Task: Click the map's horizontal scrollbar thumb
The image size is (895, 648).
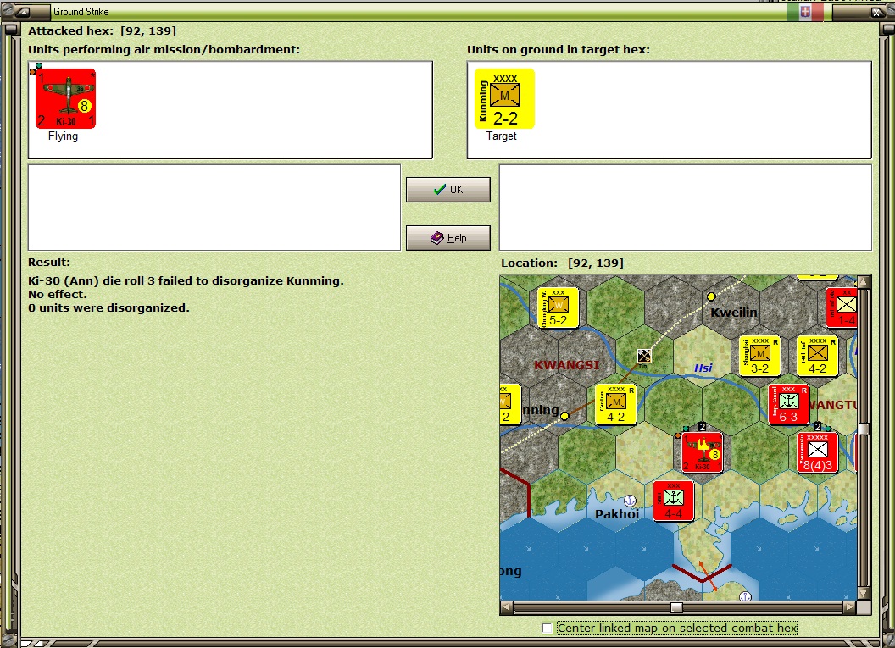Action: click(x=676, y=607)
